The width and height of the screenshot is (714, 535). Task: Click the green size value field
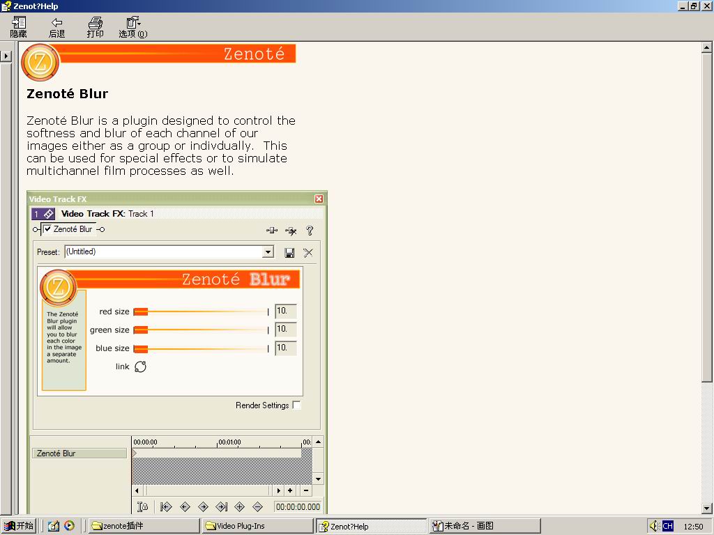pyautogui.click(x=286, y=329)
